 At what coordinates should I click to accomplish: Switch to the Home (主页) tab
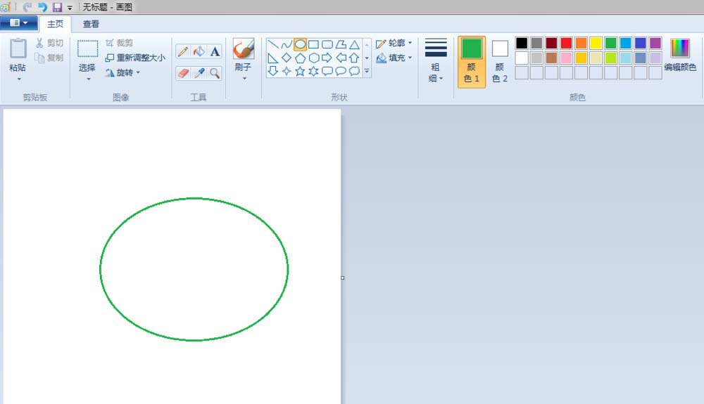pyautogui.click(x=55, y=24)
